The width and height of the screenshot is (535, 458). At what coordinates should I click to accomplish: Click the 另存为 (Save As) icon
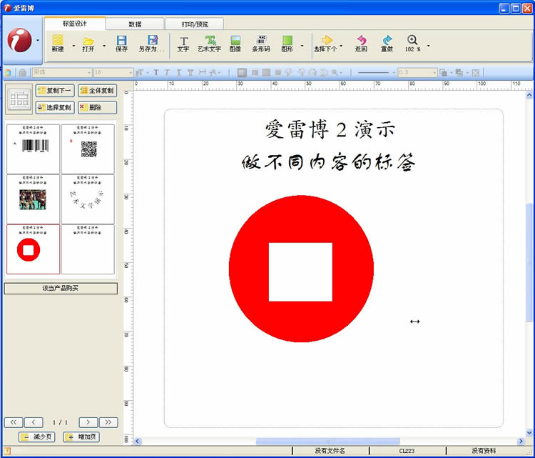click(x=151, y=44)
